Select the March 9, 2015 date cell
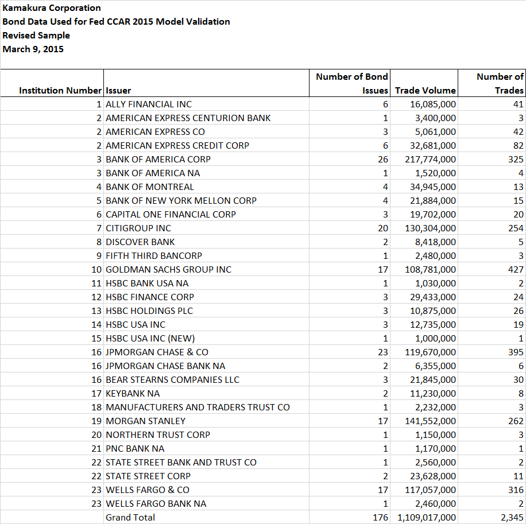Image resolution: width=526 pixels, height=524 pixels. pos(33,49)
